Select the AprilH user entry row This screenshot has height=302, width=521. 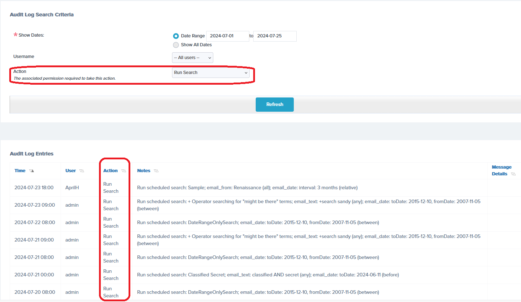[x=72, y=188]
